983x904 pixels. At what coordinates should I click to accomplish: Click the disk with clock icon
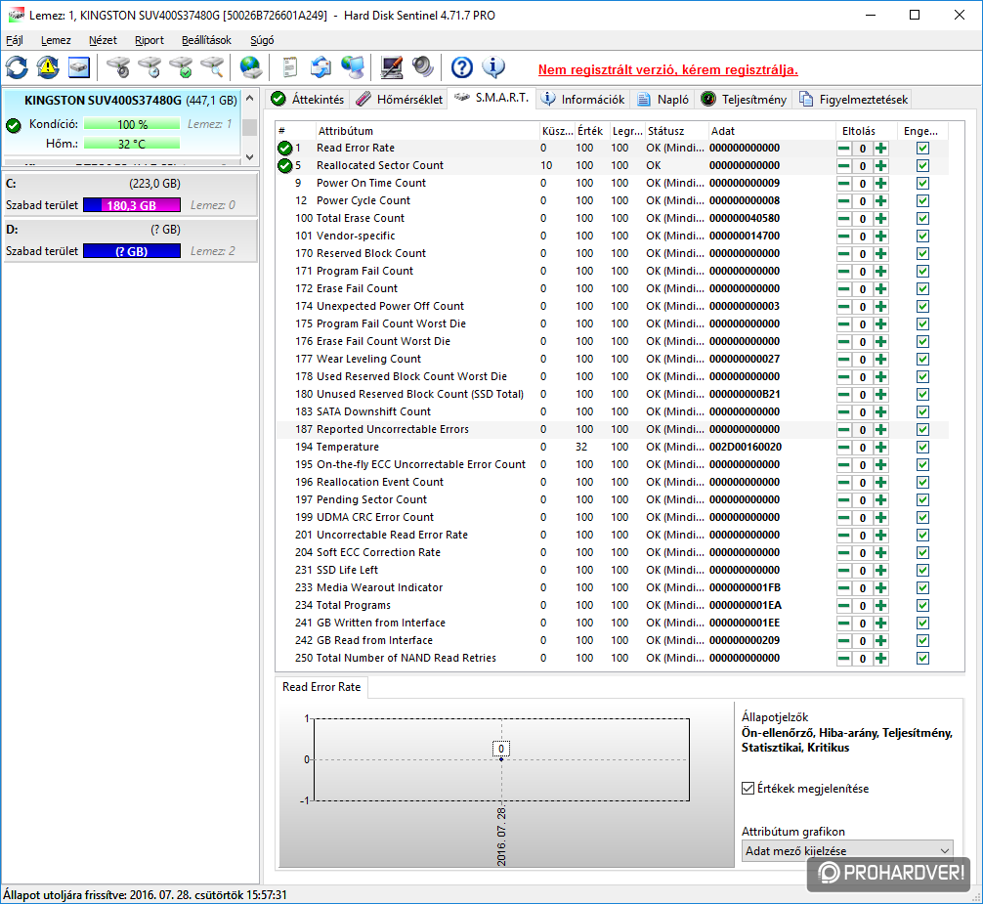click(x=150, y=67)
